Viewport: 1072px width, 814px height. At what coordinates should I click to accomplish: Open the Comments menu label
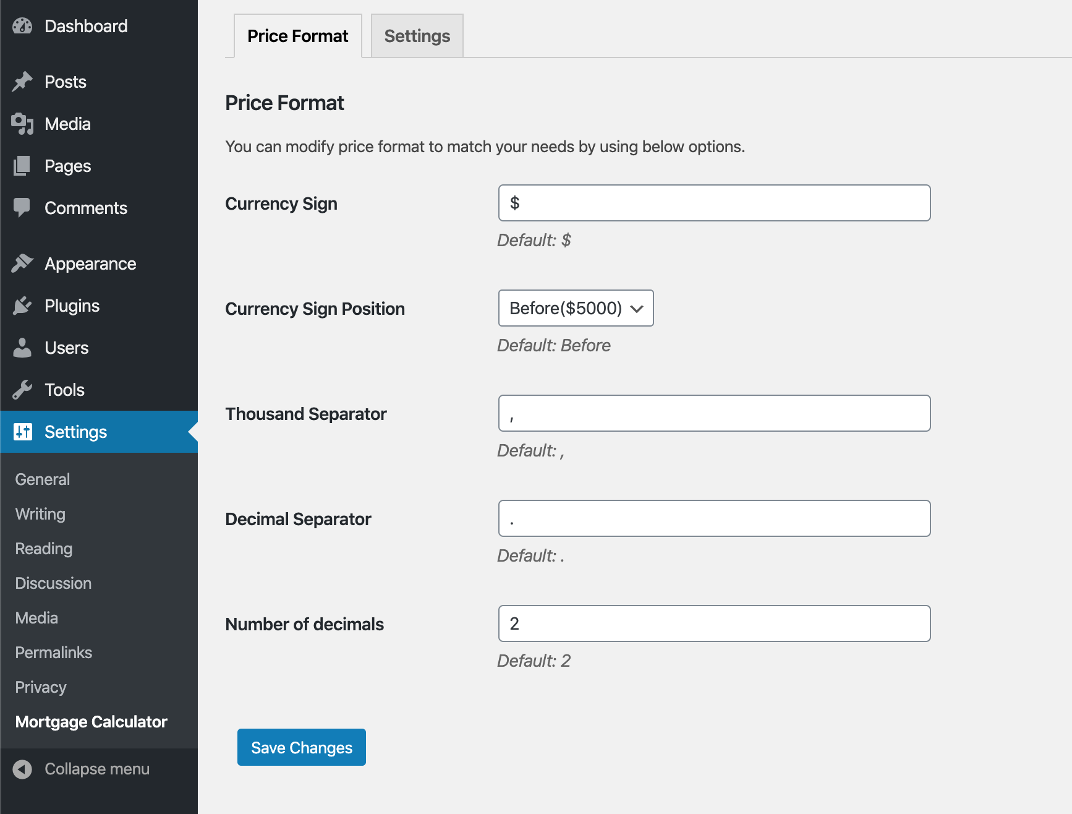[x=86, y=208]
